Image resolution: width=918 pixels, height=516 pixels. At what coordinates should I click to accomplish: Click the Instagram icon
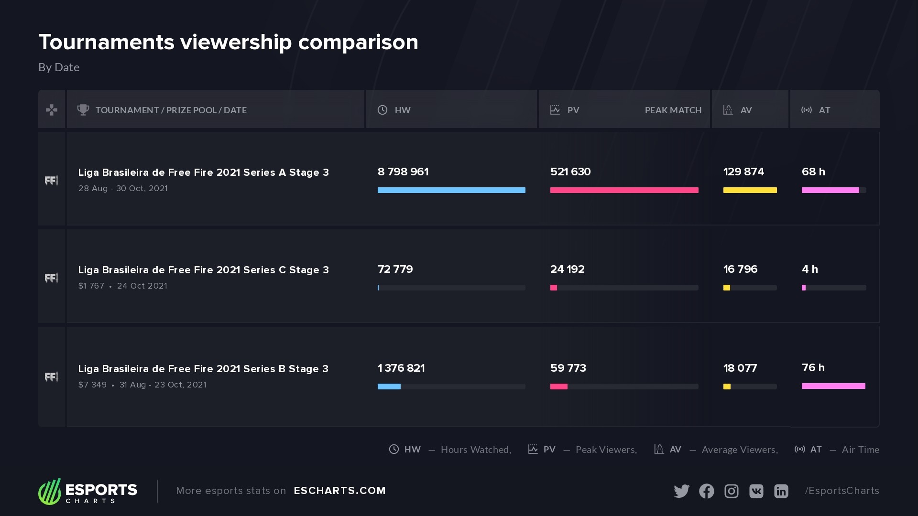click(731, 491)
